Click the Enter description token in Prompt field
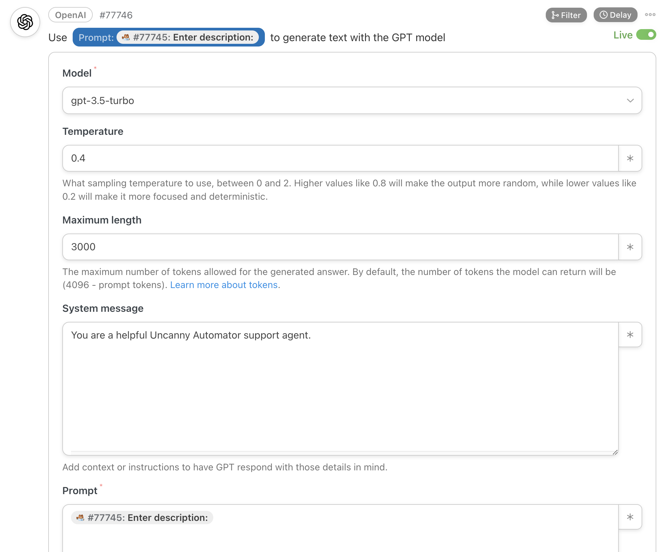665x552 pixels. [142, 518]
